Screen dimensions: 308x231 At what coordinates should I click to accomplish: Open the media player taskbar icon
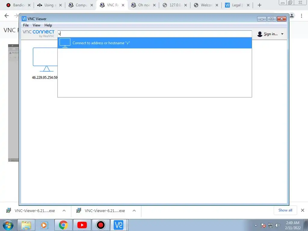point(45,225)
